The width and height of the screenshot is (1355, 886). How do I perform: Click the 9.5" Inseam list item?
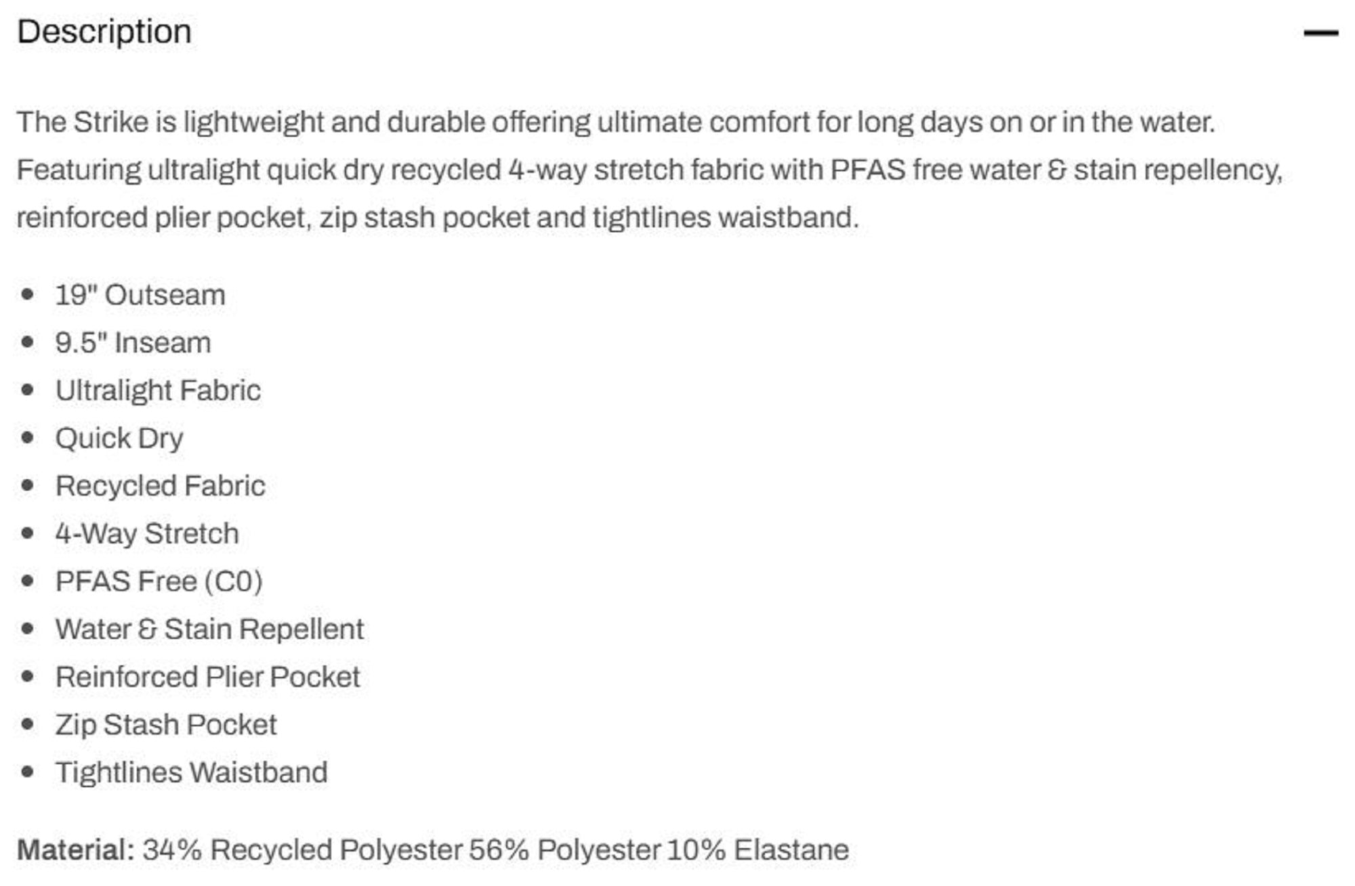coord(133,342)
